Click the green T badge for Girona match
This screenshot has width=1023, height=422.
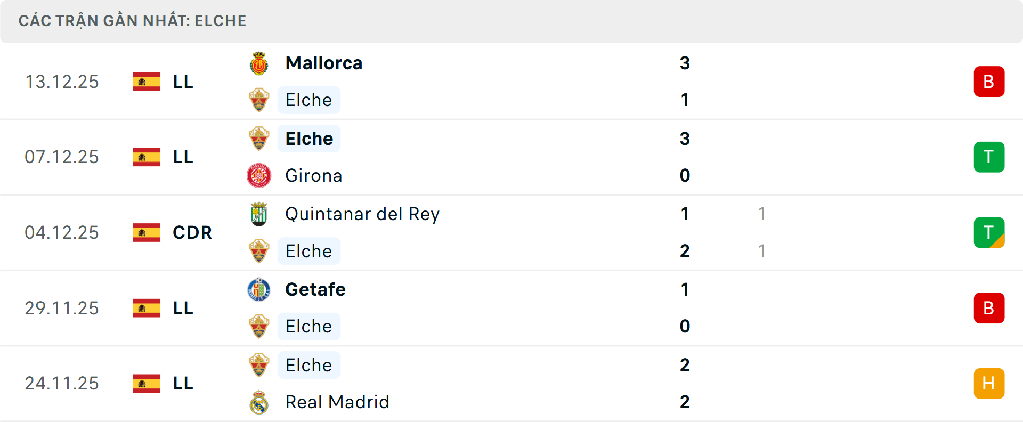coord(989,157)
